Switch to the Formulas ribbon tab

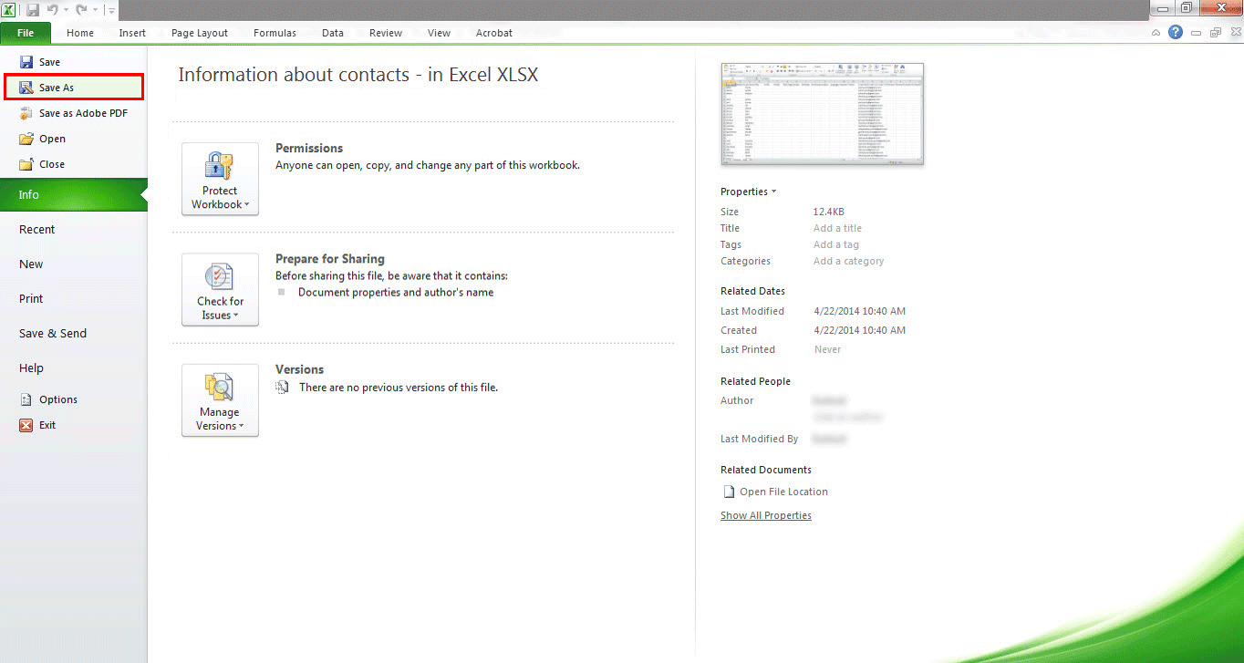point(275,33)
